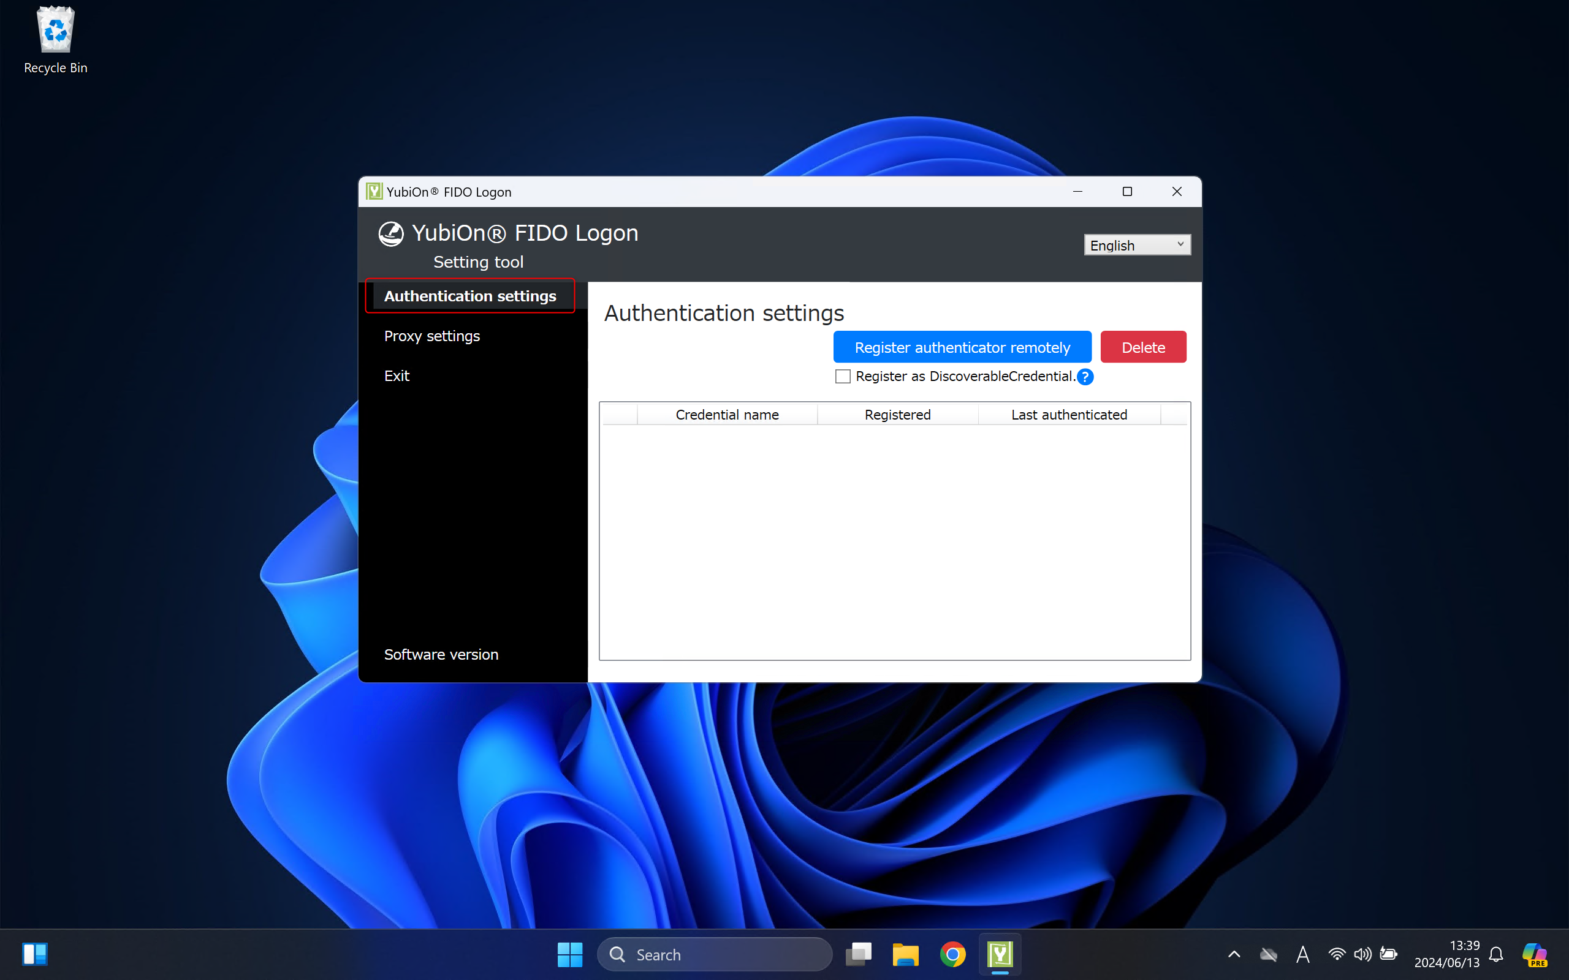Open Task View from the taskbar
Viewport: 1569px width, 980px height.
coord(859,954)
